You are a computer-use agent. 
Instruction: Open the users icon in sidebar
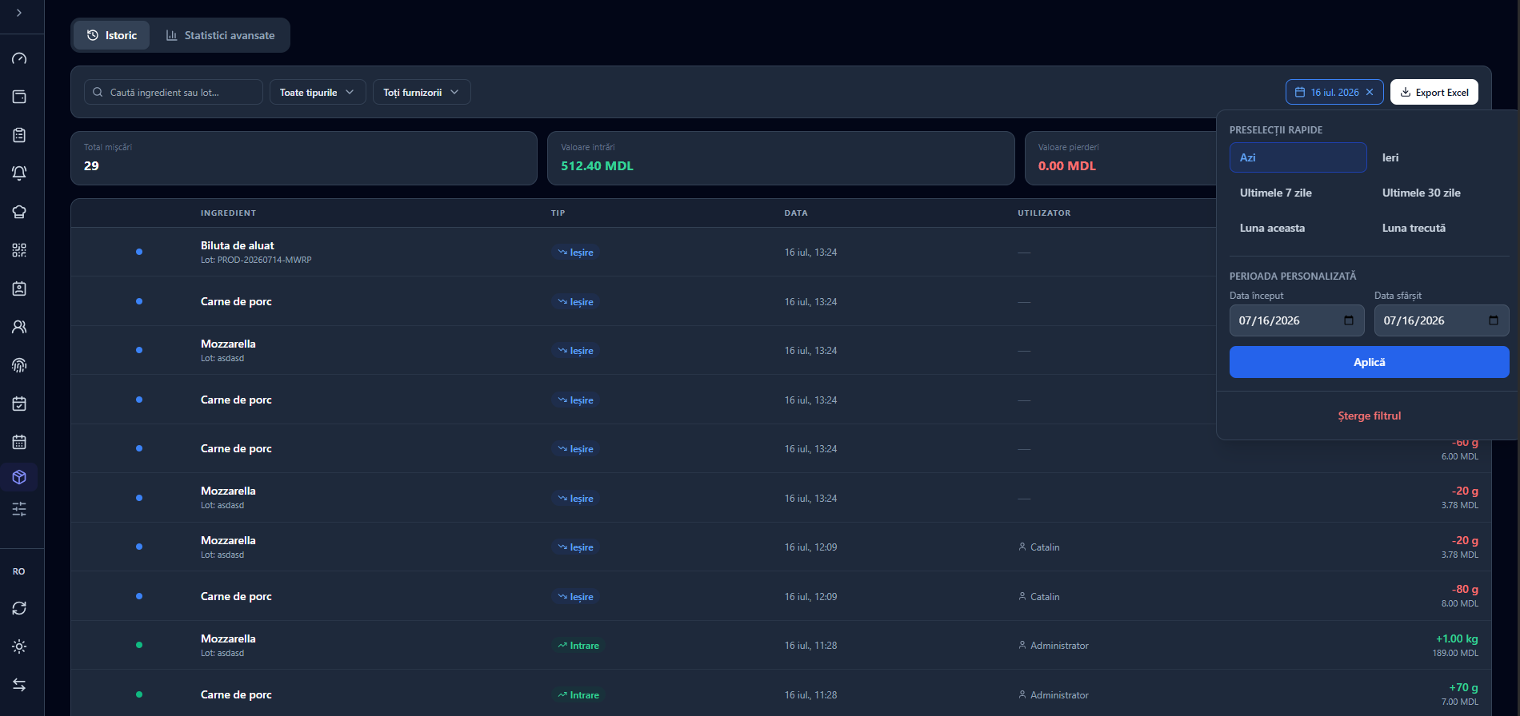click(x=19, y=327)
